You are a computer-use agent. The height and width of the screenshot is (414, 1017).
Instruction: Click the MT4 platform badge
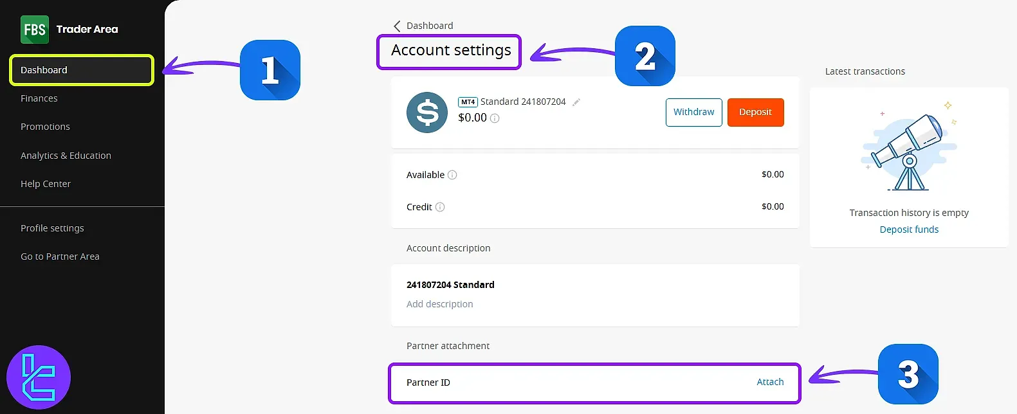coord(468,102)
